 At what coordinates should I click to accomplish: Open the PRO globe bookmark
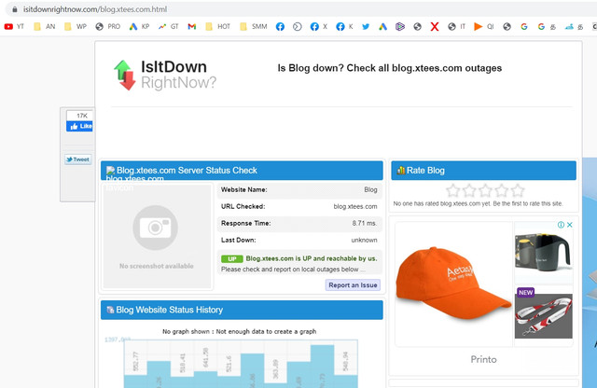coord(108,27)
